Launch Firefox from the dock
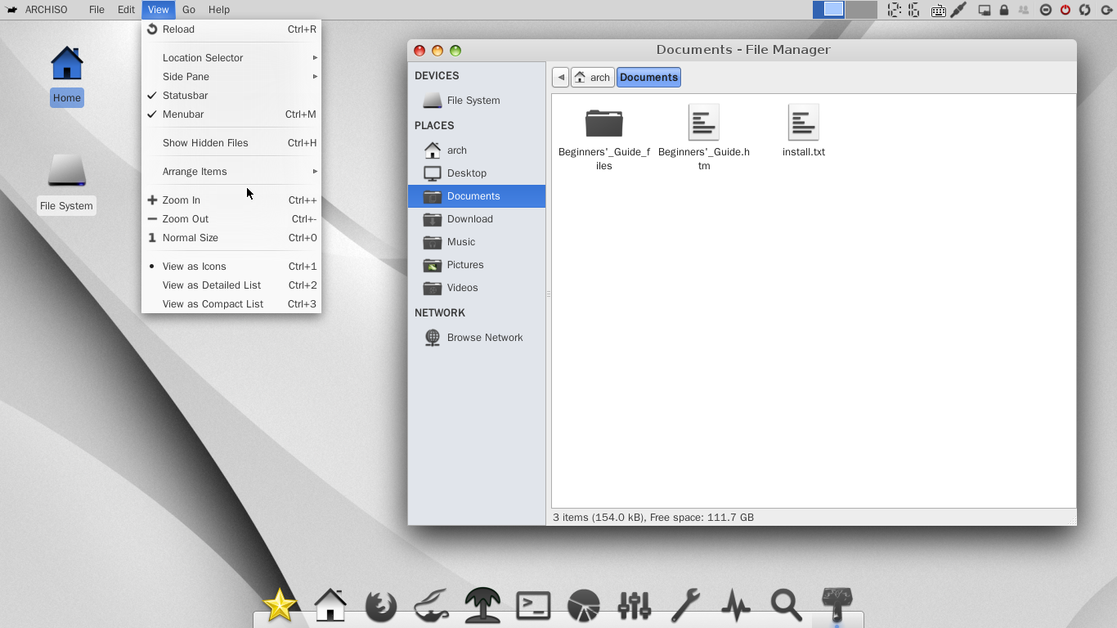 click(381, 606)
